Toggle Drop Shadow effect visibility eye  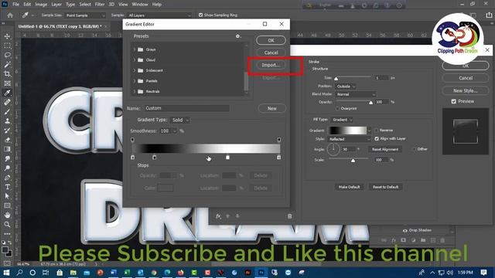tap(405, 230)
